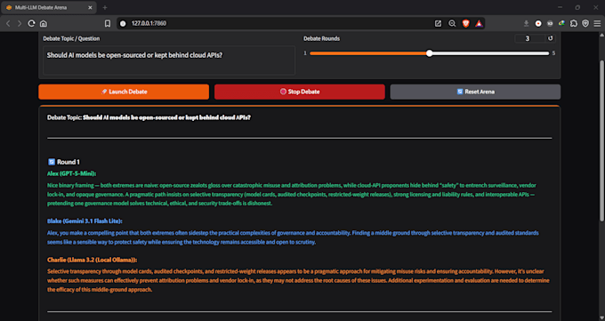Open the Brave Shields lion icon
The height and width of the screenshot is (321, 605).
[x=465, y=23]
